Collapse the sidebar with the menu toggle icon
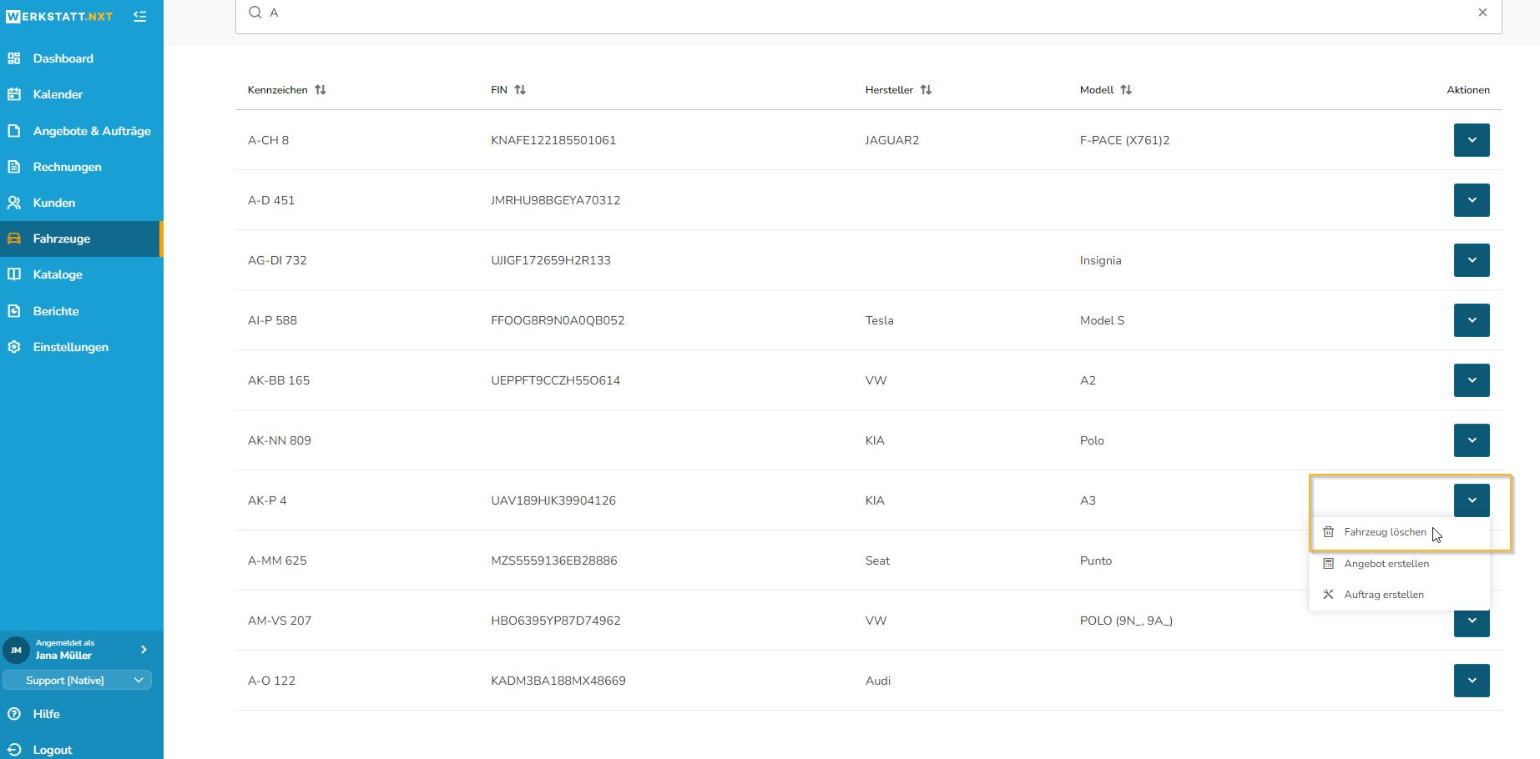The height and width of the screenshot is (759, 1540). (139, 16)
